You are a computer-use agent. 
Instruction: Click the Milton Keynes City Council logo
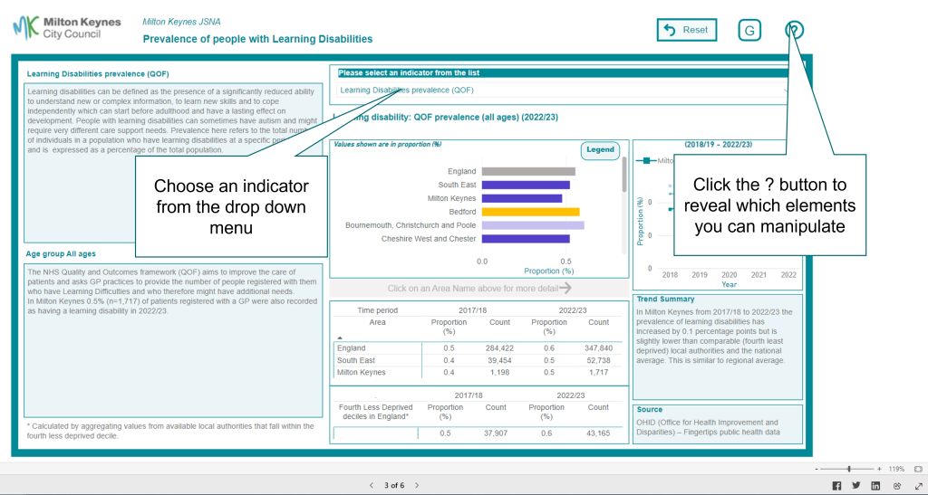pos(67,28)
